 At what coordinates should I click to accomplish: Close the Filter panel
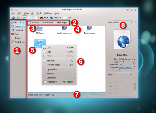(x=135, y=74)
